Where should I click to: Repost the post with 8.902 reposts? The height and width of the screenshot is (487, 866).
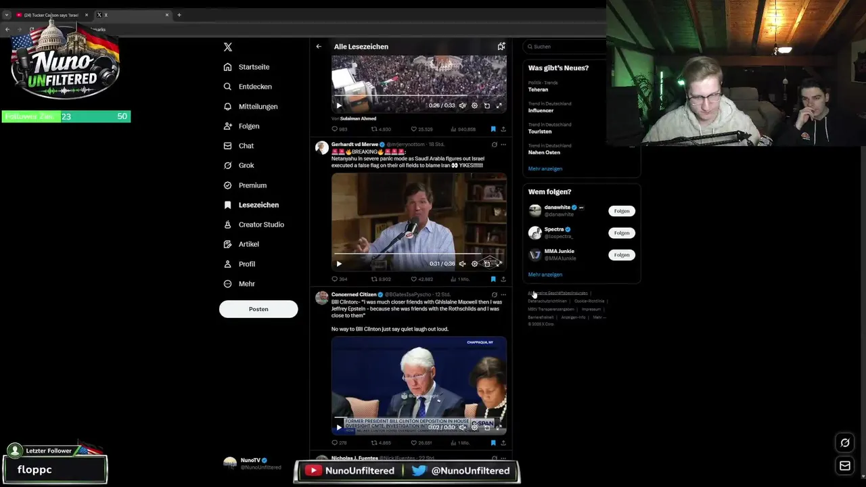point(382,279)
